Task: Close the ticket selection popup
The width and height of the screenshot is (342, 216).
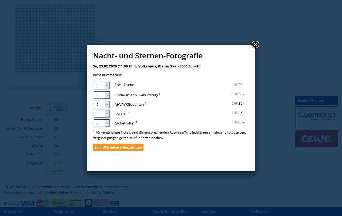Action: click(x=255, y=44)
